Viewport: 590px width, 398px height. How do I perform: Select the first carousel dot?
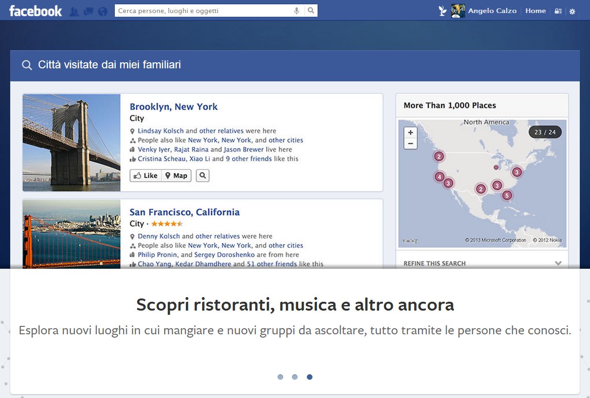pyautogui.click(x=280, y=377)
